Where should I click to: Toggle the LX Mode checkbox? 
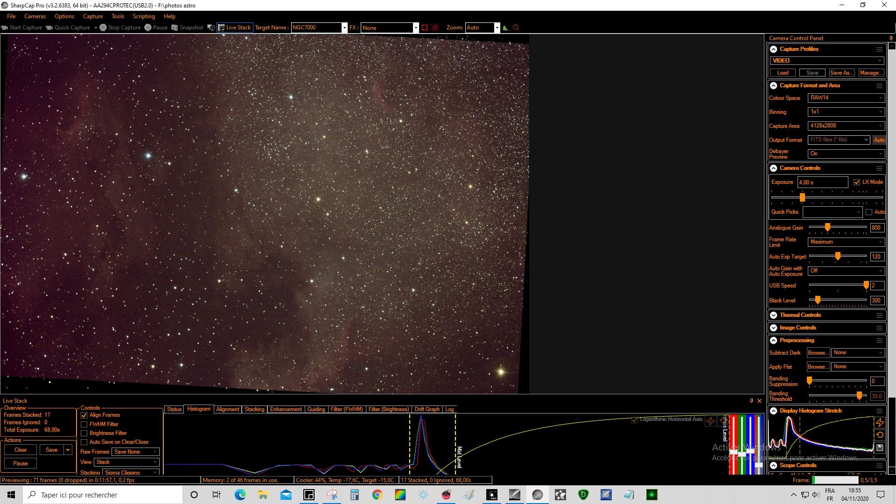point(857,182)
